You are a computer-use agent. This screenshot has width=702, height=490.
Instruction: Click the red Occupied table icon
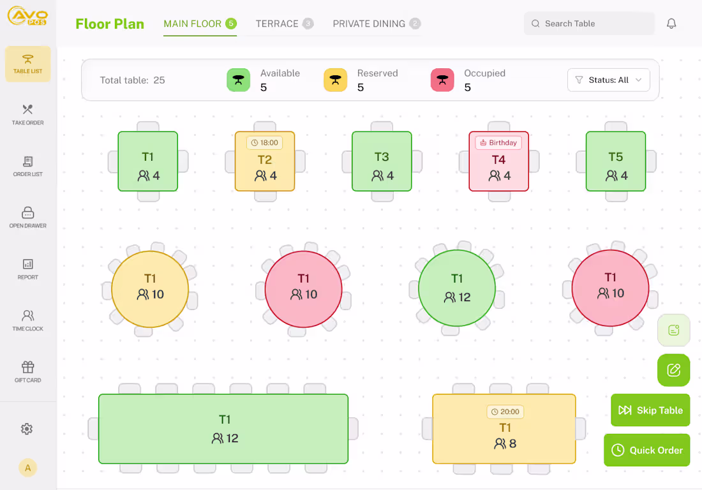point(442,80)
